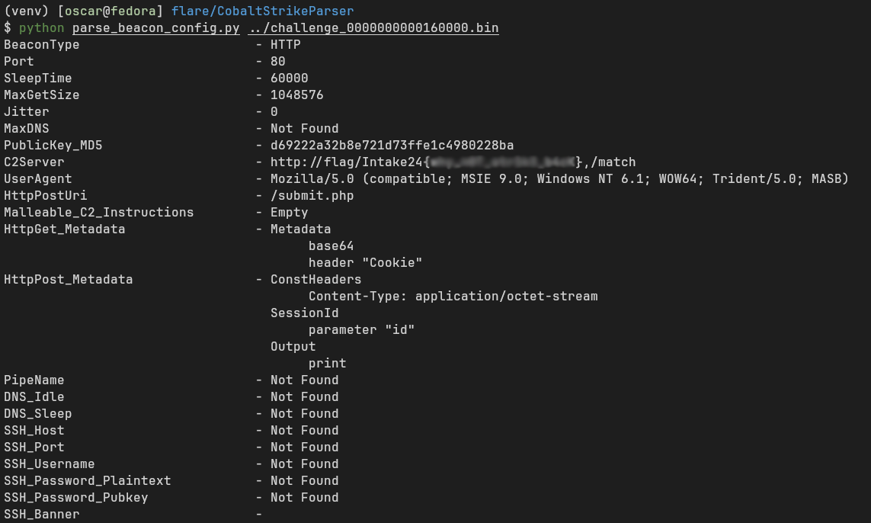871x523 pixels.
Task: Click the flare/CobaltStrikeParser directory path
Action: [262, 11]
